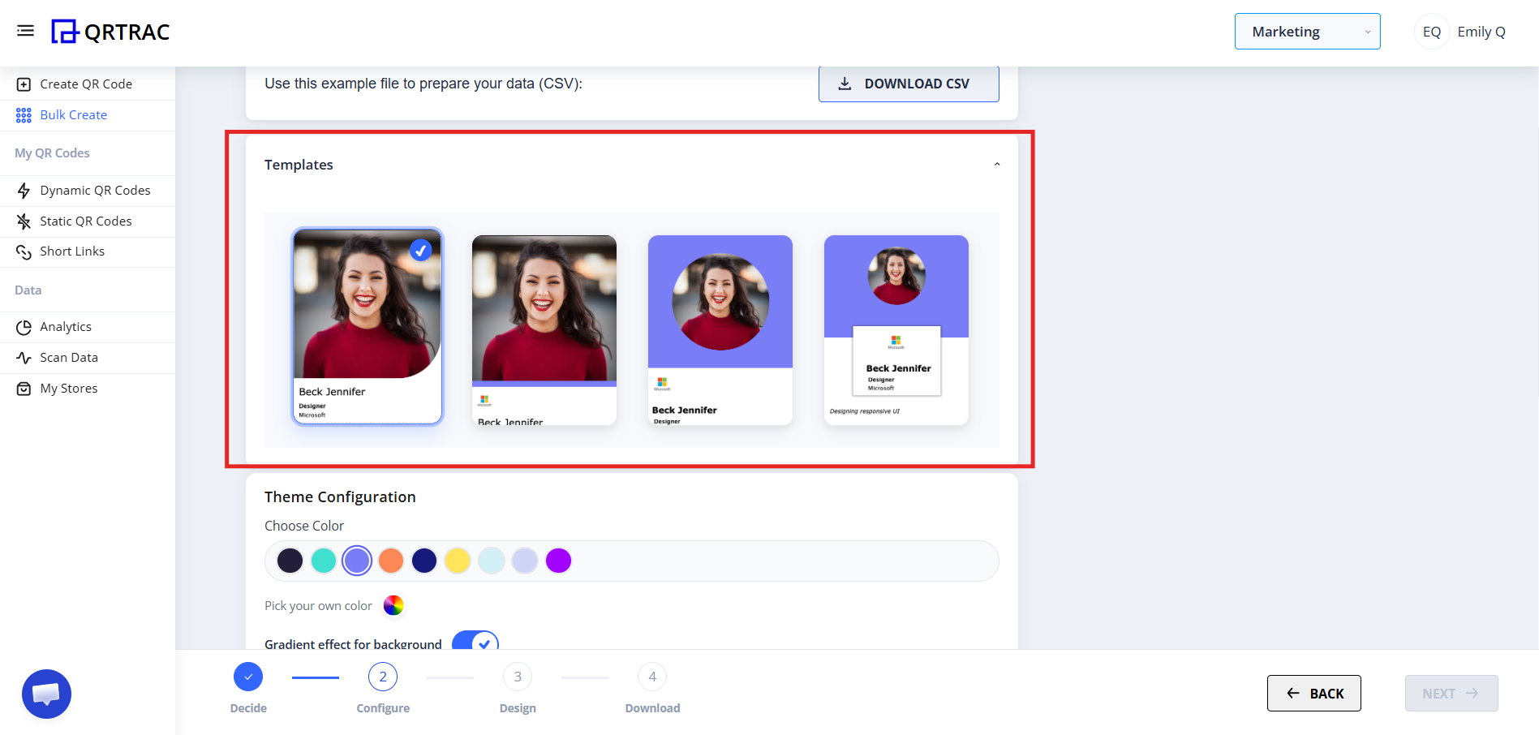Choose the orange color swatch

pos(391,561)
